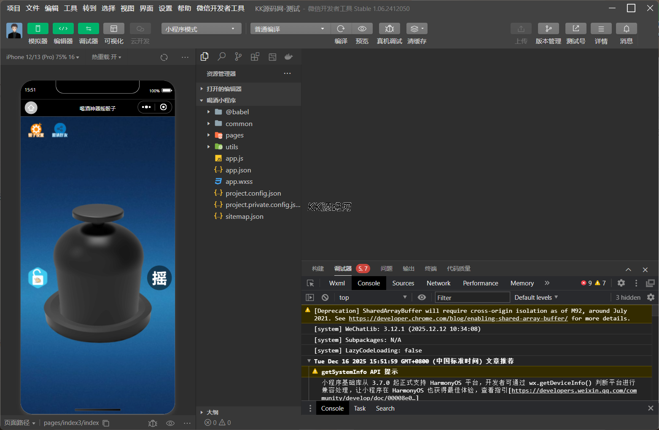Click the real-device debug bug icon
This screenshot has height=430, width=659.
coord(389,29)
